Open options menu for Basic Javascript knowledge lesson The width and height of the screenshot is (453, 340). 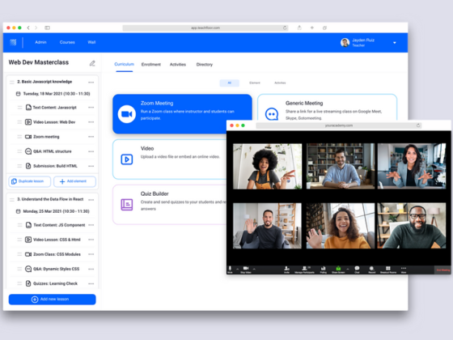click(91, 82)
